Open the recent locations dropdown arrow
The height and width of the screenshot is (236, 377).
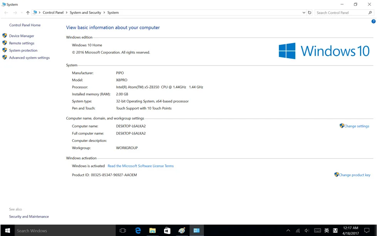[21, 13]
